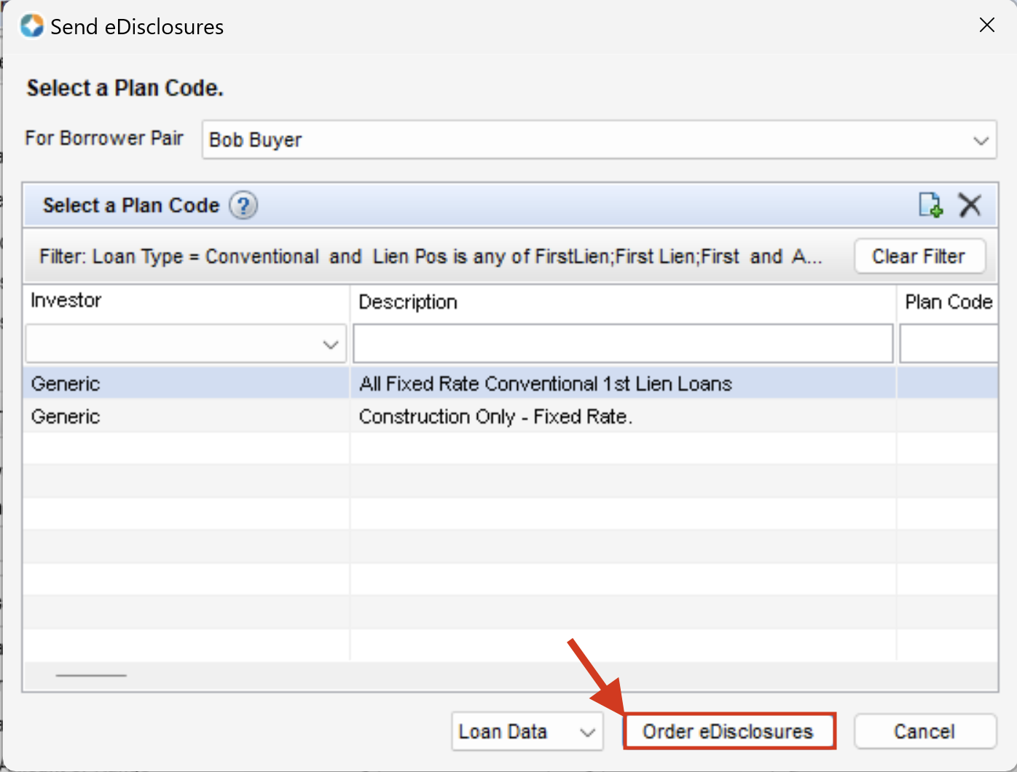
Task: Cancel the plan code selection
Action: [x=924, y=732]
